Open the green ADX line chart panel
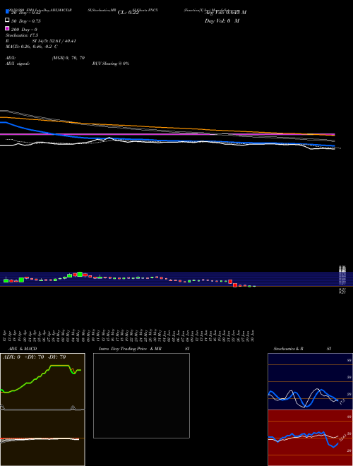This screenshot has height=466, width=353. tap(42, 381)
